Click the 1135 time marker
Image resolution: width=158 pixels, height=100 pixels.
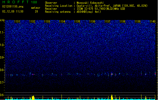77,21
